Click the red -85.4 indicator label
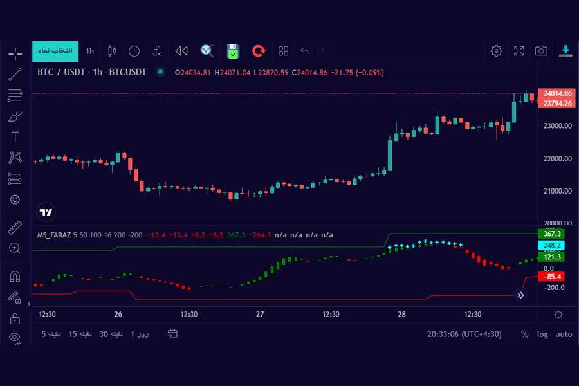Screen dimensions: 579x386 [x=552, y=276]
